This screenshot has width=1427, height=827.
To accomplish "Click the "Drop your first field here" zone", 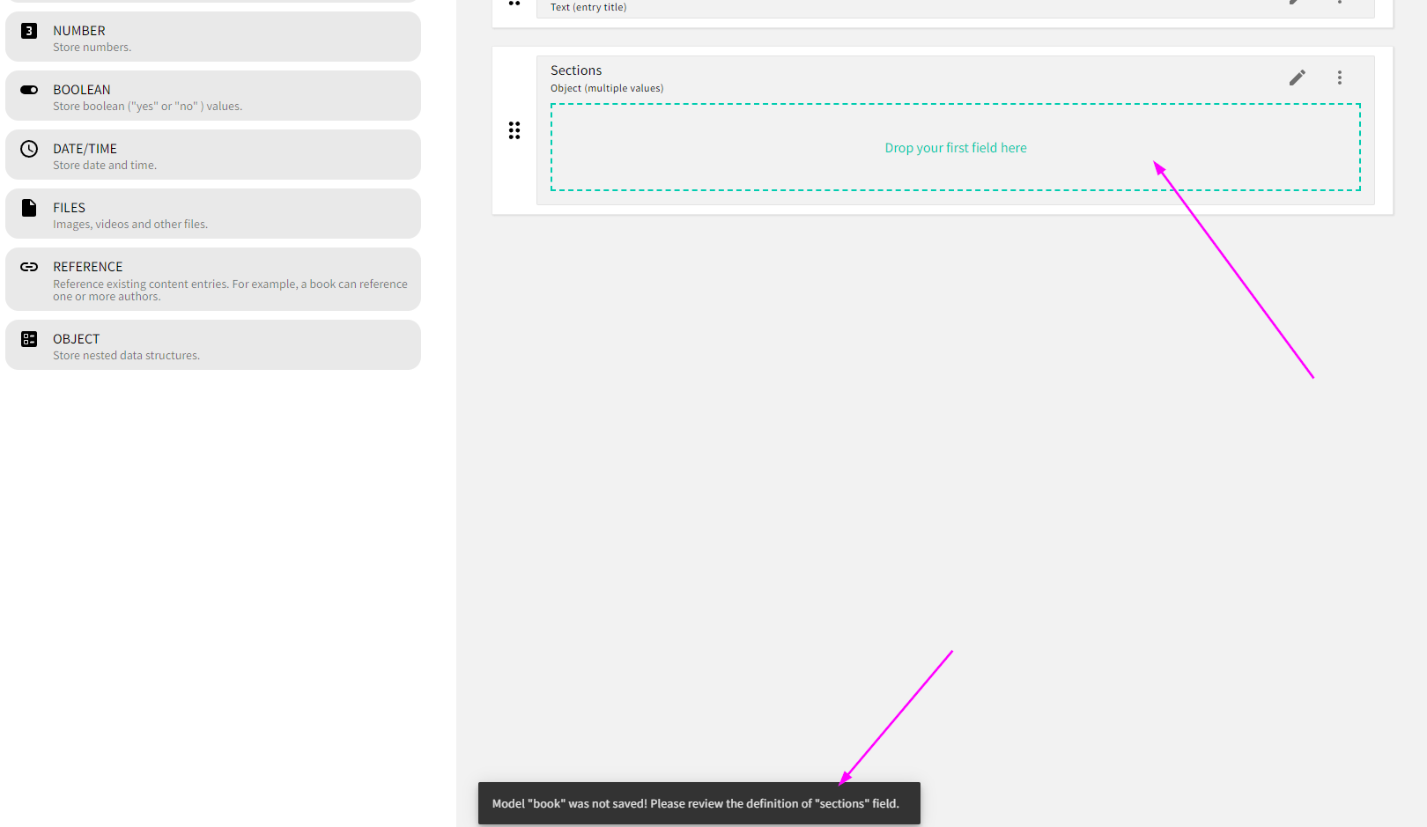I will coord(955,147).
